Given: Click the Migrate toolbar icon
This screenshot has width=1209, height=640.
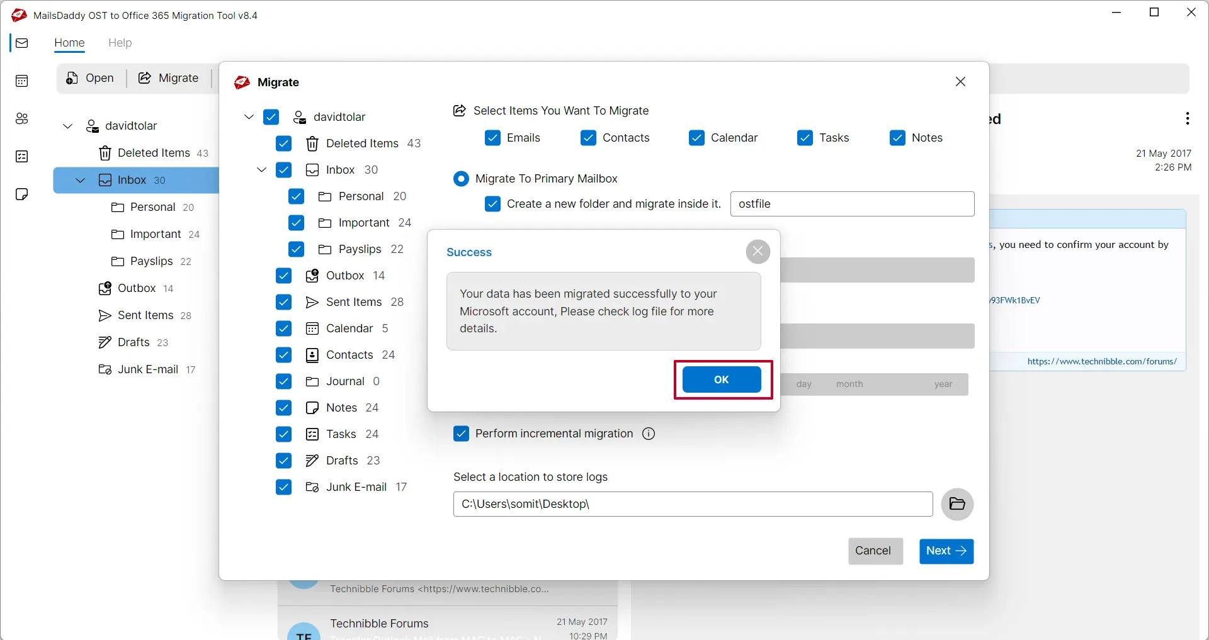Looking at the screenshot, I should pyautogui.click(x=169, y=78).
